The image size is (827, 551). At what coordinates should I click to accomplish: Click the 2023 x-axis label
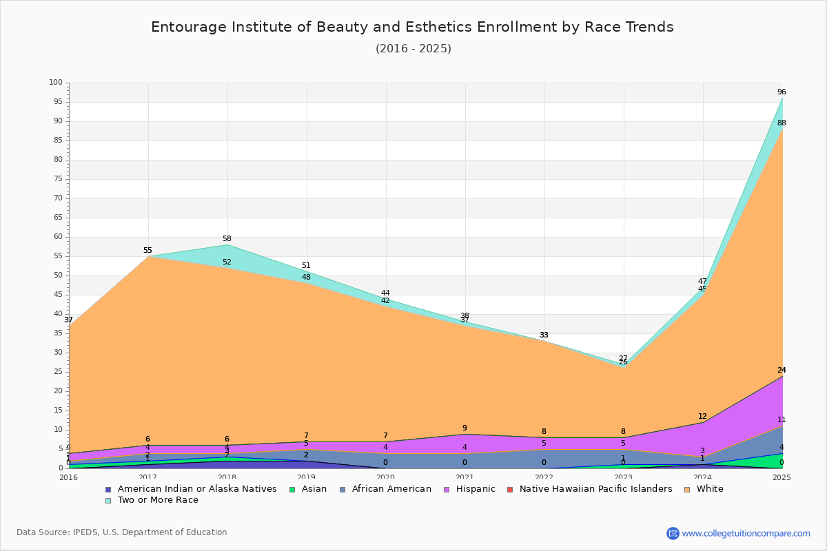624,477
